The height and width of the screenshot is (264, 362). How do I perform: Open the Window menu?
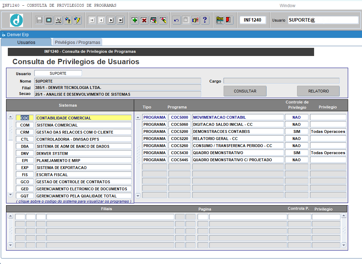[x=287, y=6]
